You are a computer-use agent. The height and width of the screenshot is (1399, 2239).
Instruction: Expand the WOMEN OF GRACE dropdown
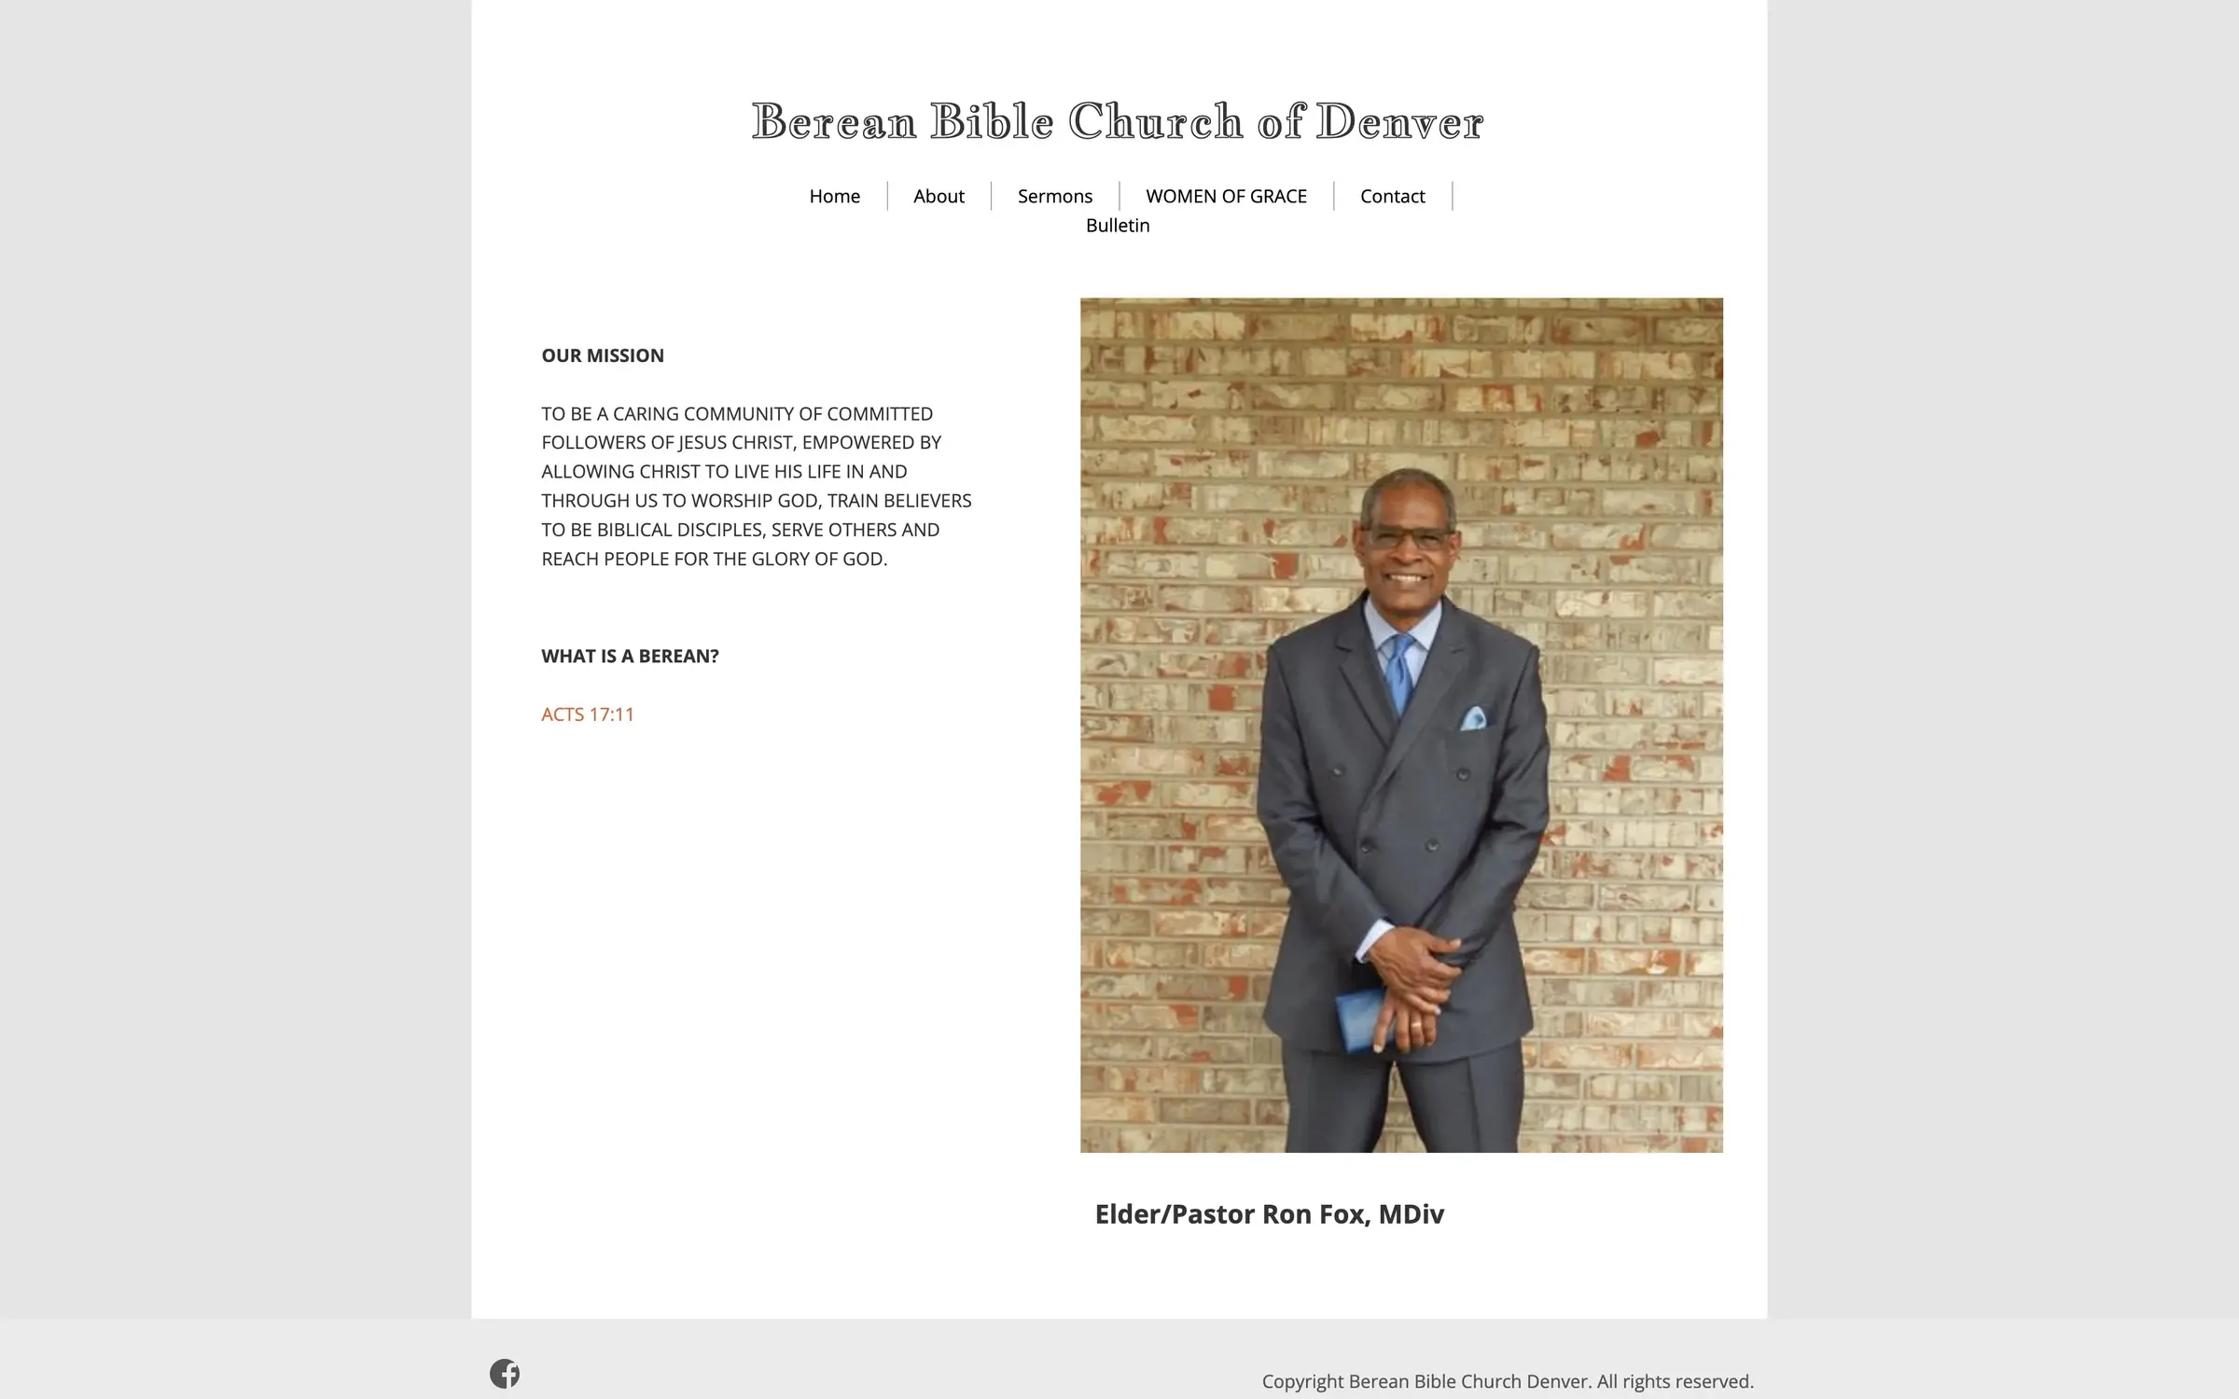pyautogui.click(x=1225, y=195)
